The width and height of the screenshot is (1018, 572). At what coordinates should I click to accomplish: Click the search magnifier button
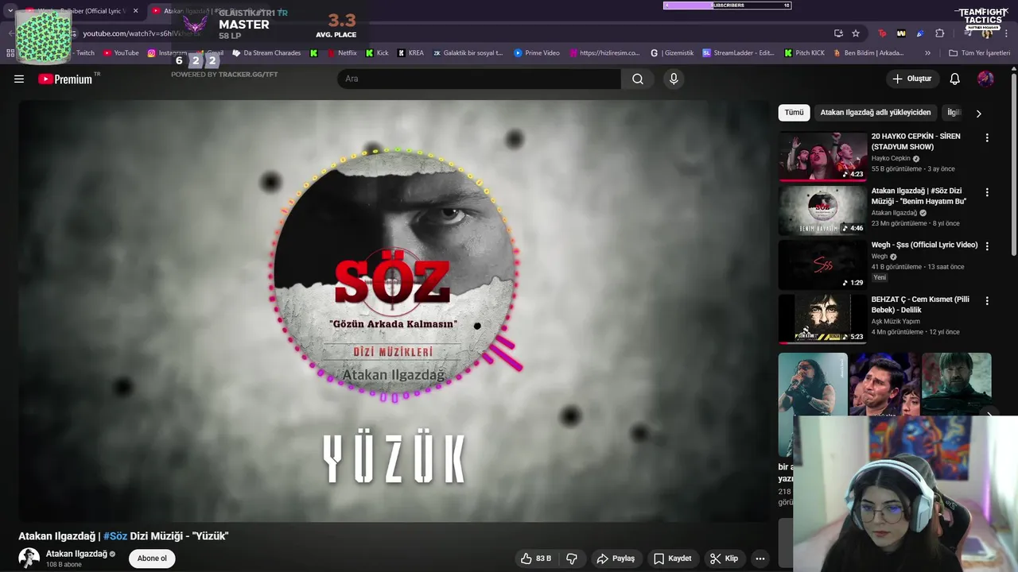coord(638,79)
